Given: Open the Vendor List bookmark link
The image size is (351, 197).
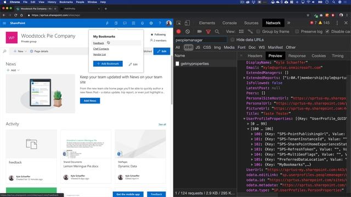Looking at the screenshot, I should 99,54.
